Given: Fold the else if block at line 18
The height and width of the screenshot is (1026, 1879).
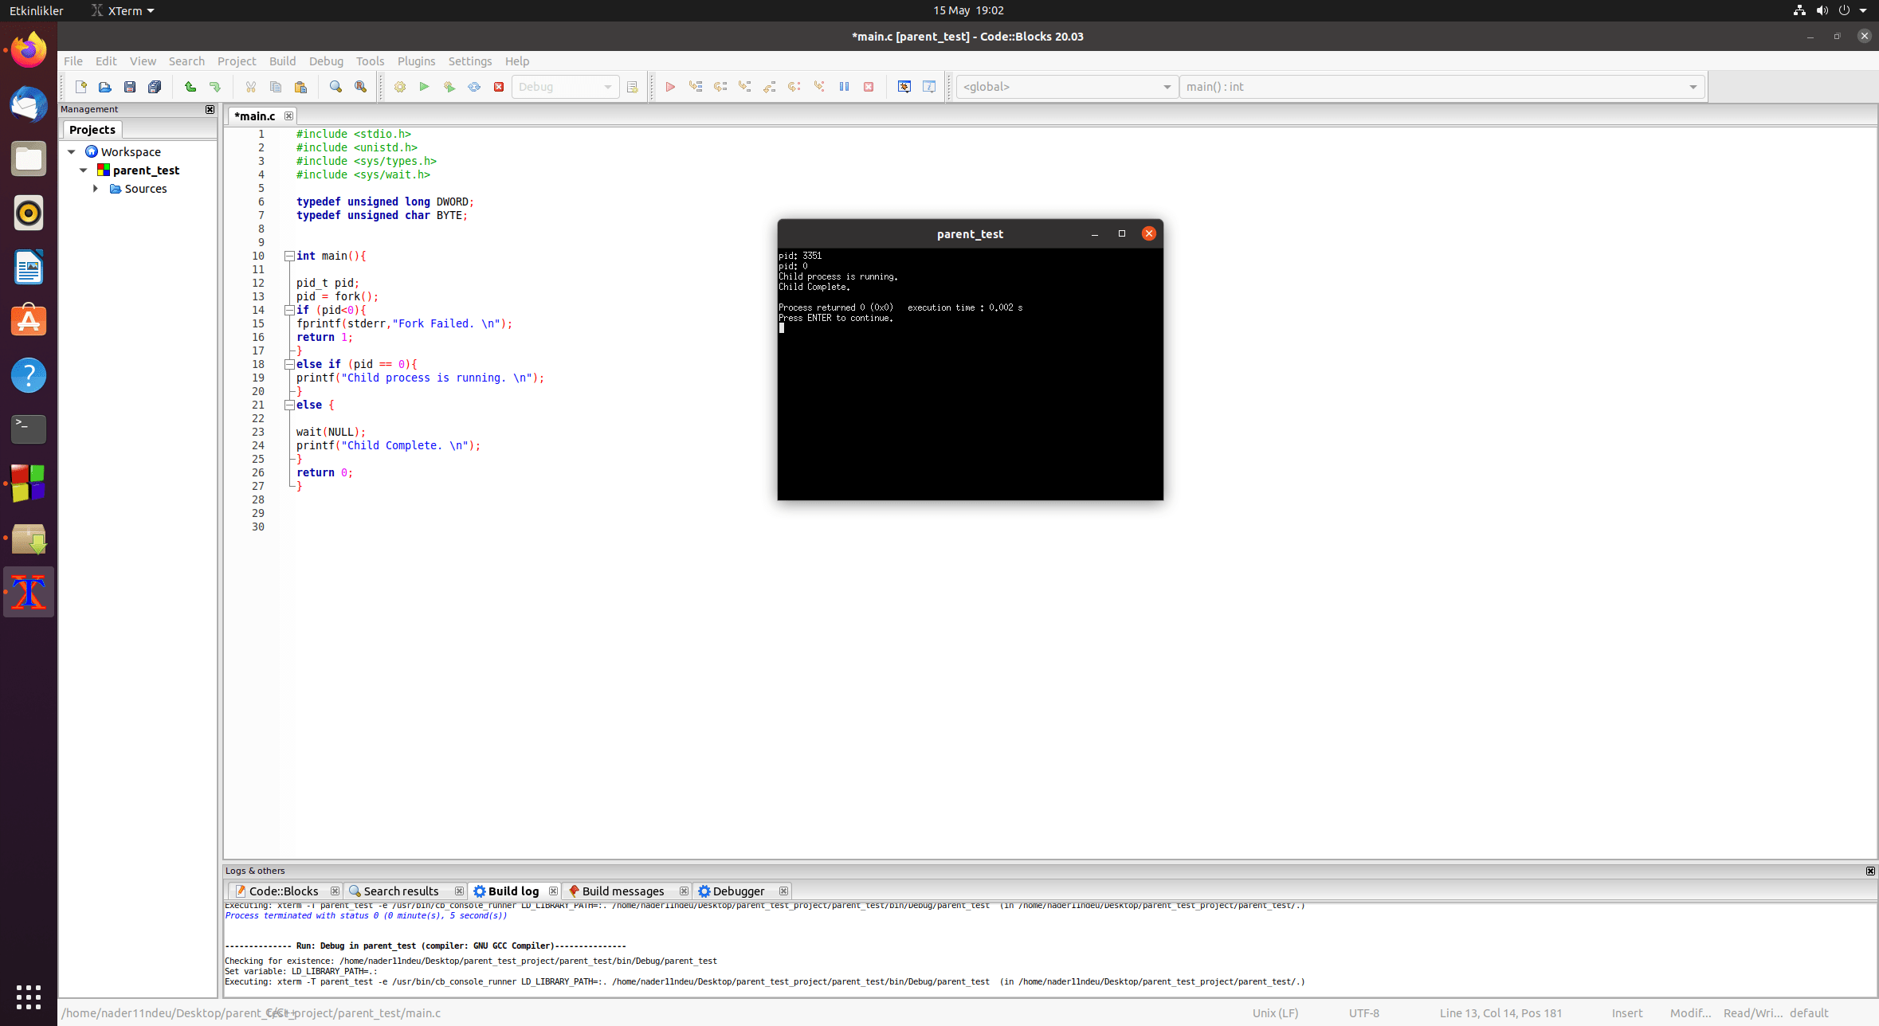Looking at the screenshot, I should click(x=289, y=365).
